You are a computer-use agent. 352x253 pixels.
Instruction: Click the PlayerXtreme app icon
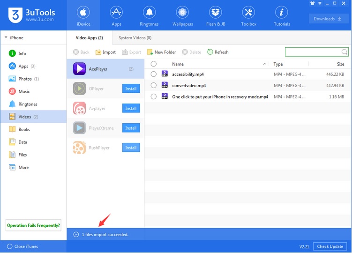pos(79,128)
